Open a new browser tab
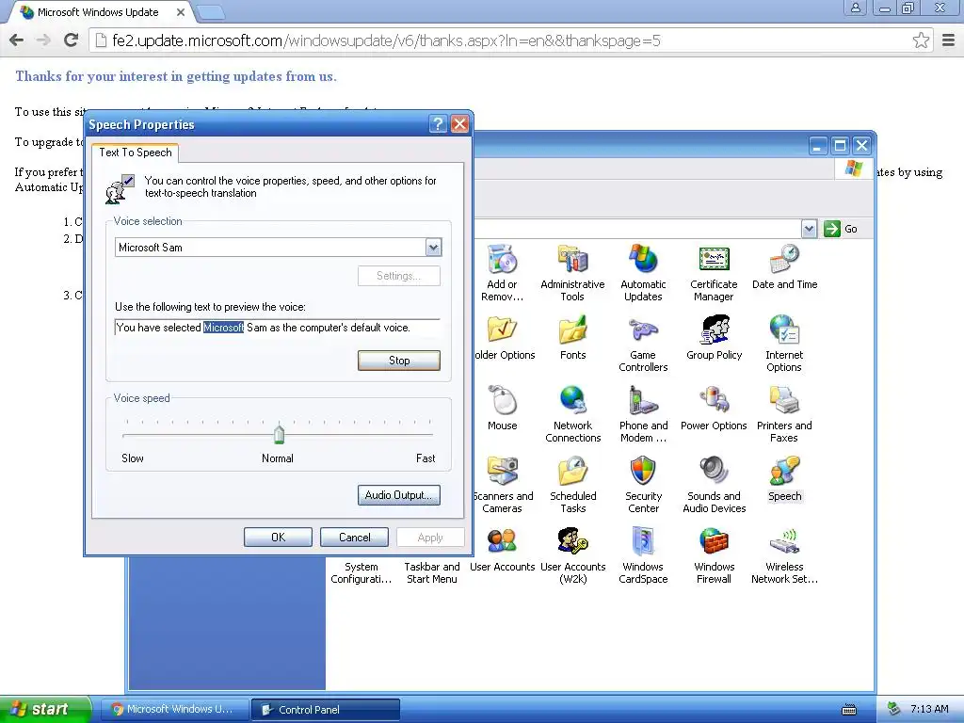This screenshot has height=723, width=964. coord(212,12)
